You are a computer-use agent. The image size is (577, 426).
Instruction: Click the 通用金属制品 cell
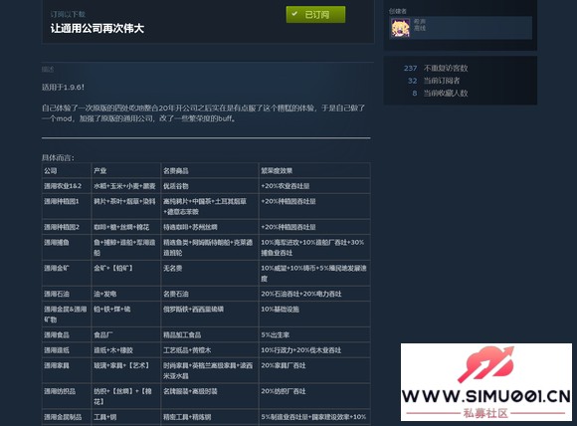pyautogui.click(x=67, y=417)
